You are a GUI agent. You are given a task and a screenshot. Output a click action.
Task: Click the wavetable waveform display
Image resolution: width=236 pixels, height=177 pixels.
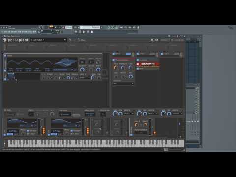pyautogui.click(x=31, y=63)
